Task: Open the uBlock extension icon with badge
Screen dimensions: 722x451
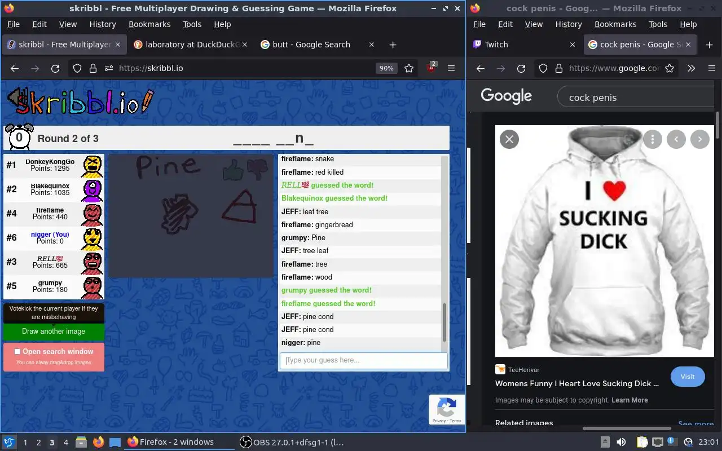Action: pos(432,67)
